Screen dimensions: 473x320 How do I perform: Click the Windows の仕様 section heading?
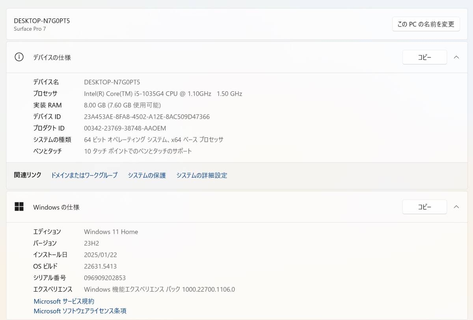coord(56,207)
